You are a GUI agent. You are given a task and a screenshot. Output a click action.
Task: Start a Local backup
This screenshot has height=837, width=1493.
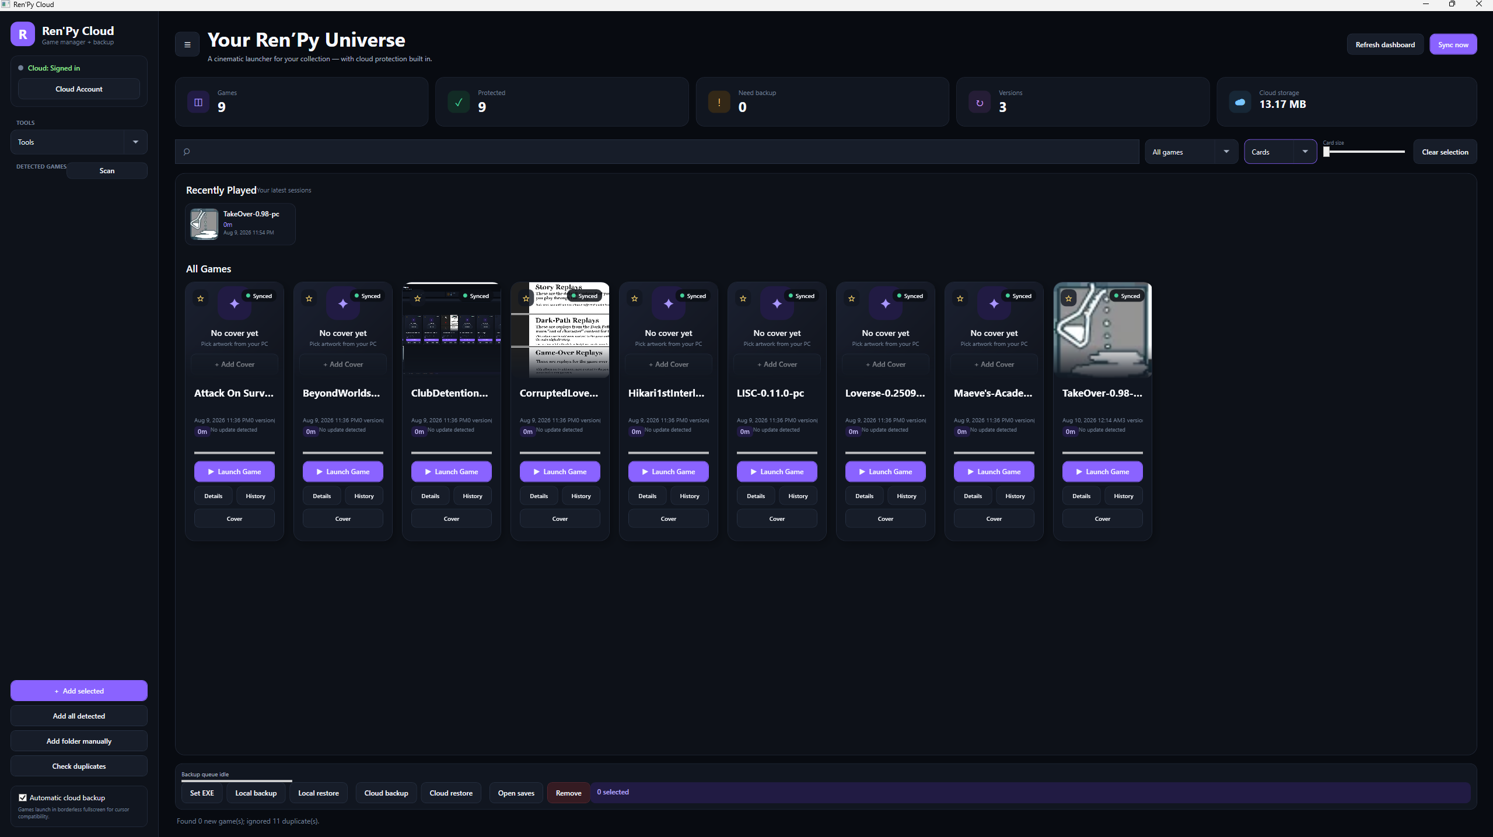pyautogui.click(x=256, y=793)
